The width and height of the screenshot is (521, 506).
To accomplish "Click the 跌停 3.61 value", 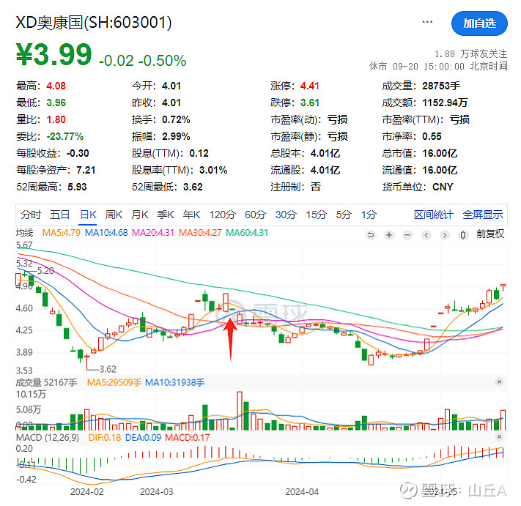I will click(310, 103).
